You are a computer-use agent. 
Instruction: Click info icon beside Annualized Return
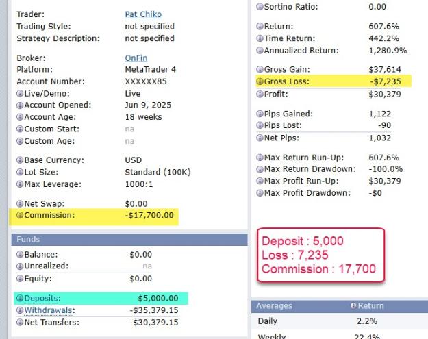[x=260, y=51]
